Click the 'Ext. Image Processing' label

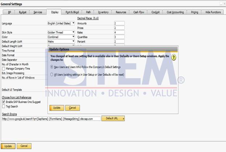click(x=13, y=73)
